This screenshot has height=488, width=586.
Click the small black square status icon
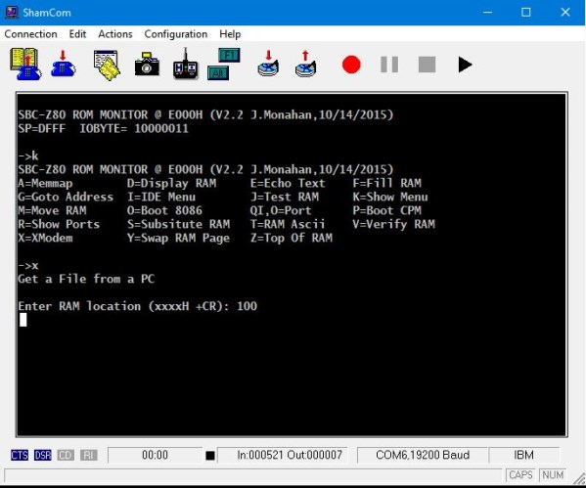pos(210,455)
